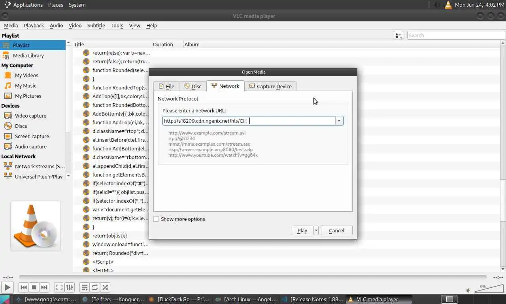Open the Applications menu in top panel

coord(24,5)
